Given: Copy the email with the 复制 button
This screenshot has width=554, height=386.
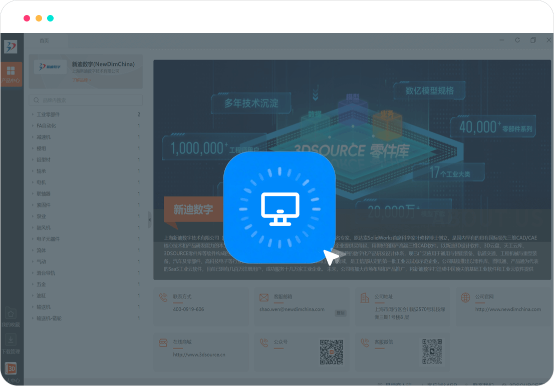Looking at the screenshot, I should 340,313.
